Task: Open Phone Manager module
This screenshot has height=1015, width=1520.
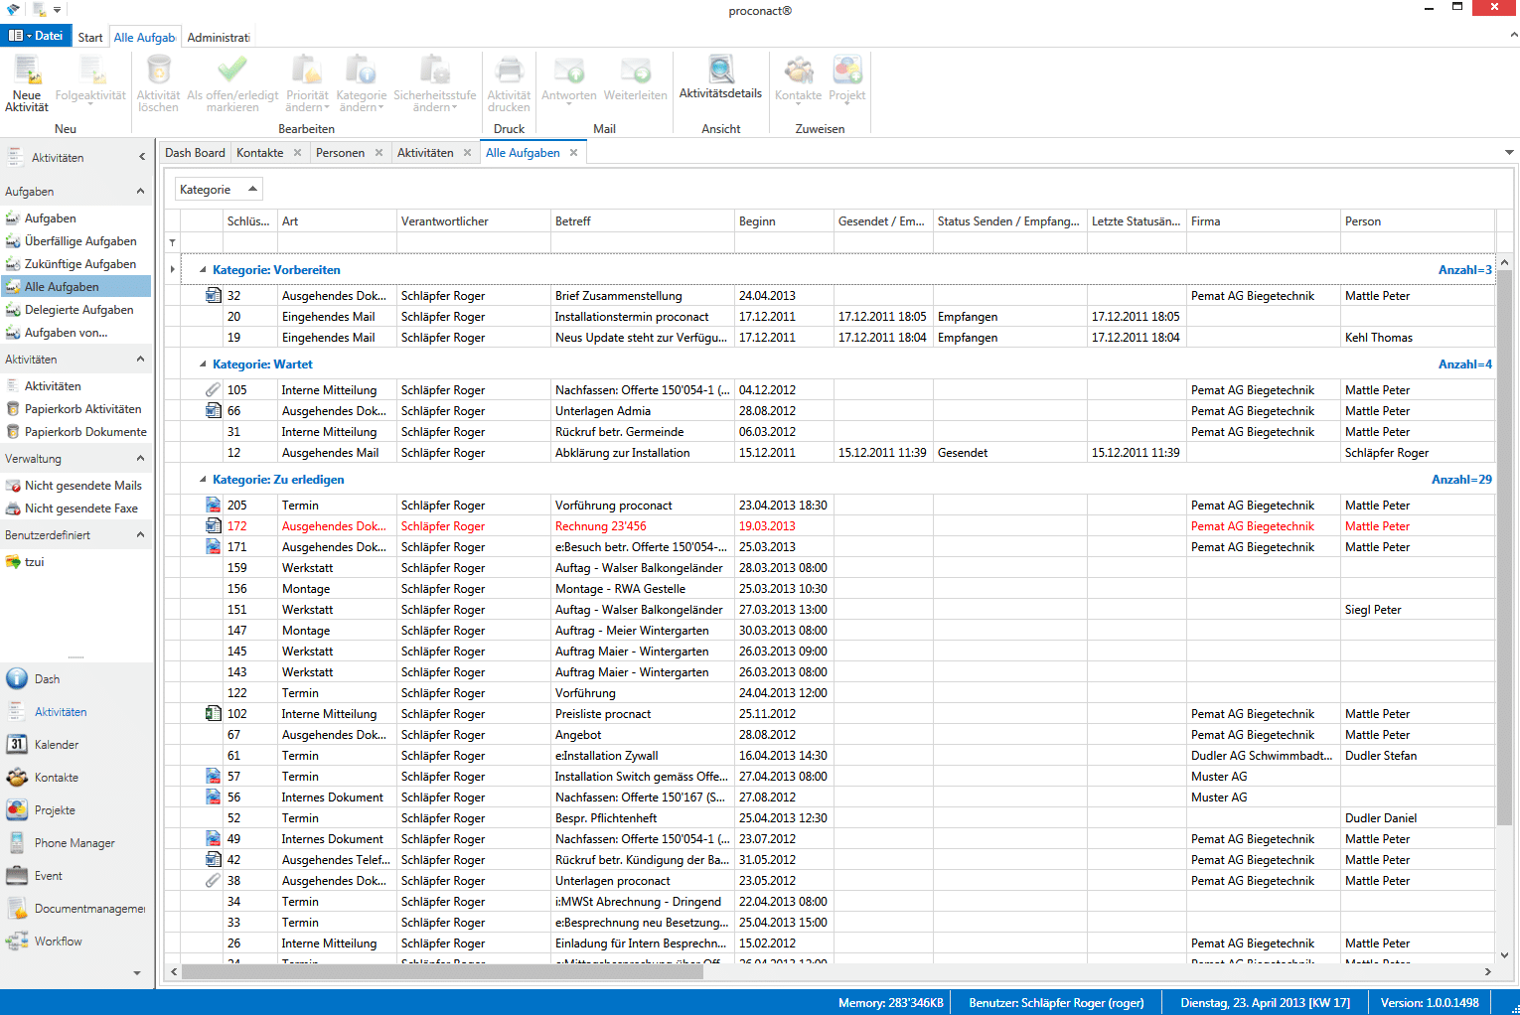Action: pos(76,843)
